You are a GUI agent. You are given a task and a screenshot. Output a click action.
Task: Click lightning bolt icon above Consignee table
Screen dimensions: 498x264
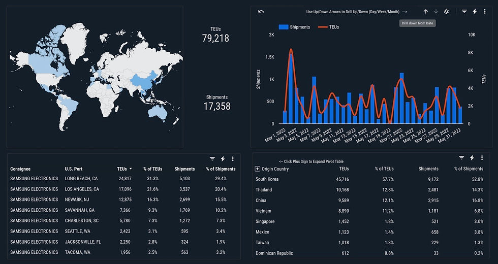click(x=223, y=158)
